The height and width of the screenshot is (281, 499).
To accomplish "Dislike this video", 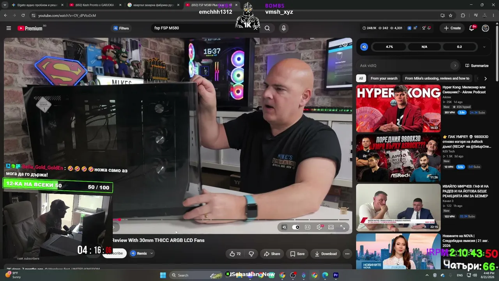I will pos(251,254).
